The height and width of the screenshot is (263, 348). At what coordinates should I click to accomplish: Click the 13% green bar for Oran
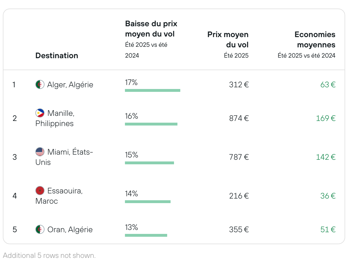pos(146,235)
